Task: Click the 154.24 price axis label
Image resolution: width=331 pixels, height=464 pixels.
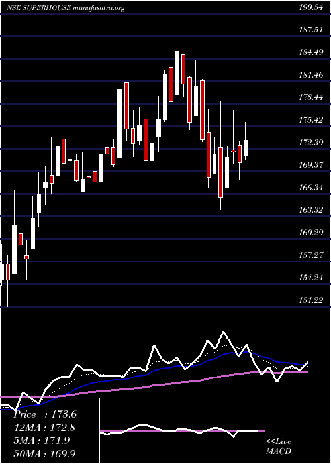Action: (x=310, y=278)
